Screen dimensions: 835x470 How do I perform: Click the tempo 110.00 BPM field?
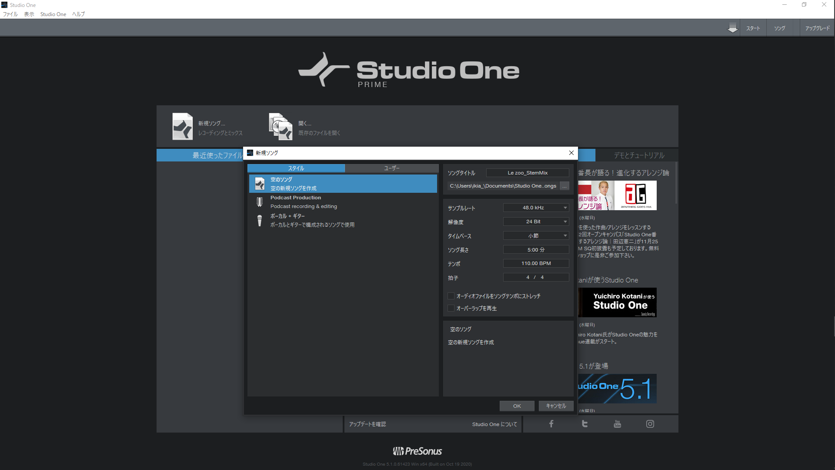click(x=536, y=263)
